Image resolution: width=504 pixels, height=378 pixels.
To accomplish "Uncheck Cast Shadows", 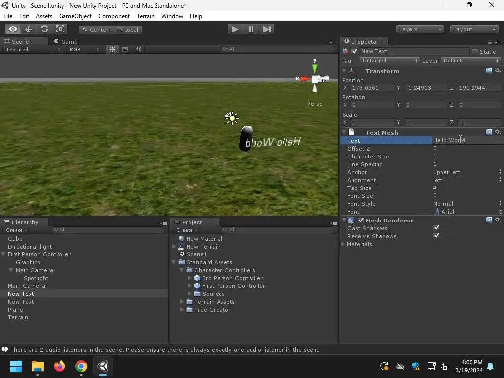I will click(436, 227).
